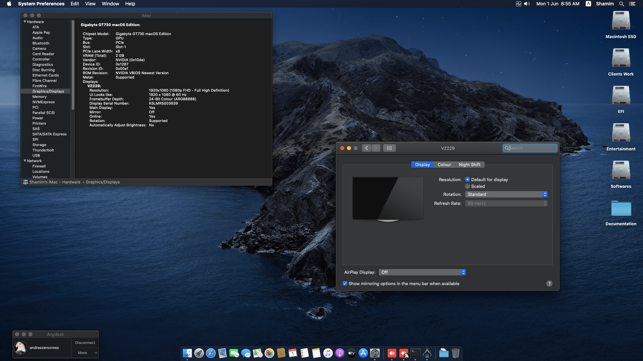Image resolution: width=643 pixels, height=361 pixels.
Task: Open Messages from the dock
Action: pos(246,353)
